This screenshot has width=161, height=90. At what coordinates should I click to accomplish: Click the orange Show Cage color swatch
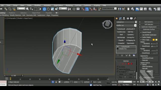coord(154,40)
